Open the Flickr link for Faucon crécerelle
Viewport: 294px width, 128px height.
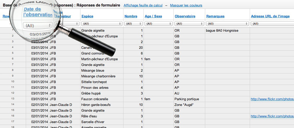272,99
